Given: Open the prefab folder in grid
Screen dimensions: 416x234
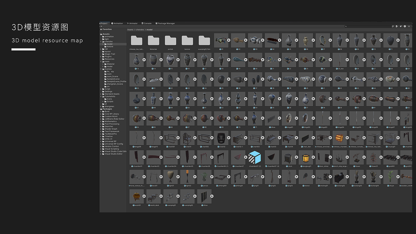Looking at the screenshot, I should tap(170, 41).
